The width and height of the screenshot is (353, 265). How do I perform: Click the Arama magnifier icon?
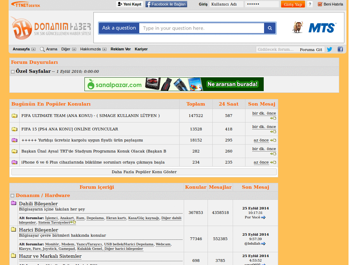point(42,49)
